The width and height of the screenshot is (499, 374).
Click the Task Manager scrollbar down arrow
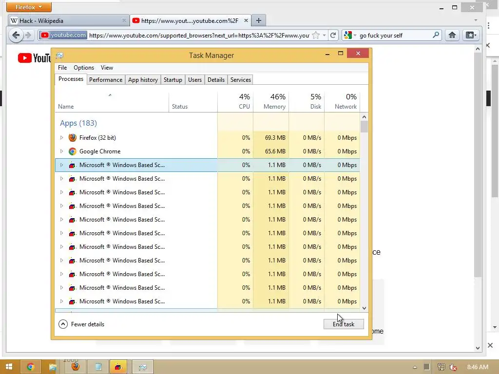(x=365, y=308)
